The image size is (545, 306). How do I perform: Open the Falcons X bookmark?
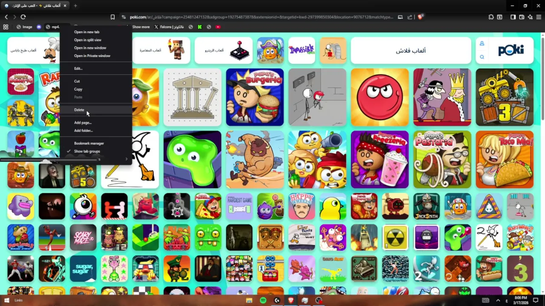169,27
